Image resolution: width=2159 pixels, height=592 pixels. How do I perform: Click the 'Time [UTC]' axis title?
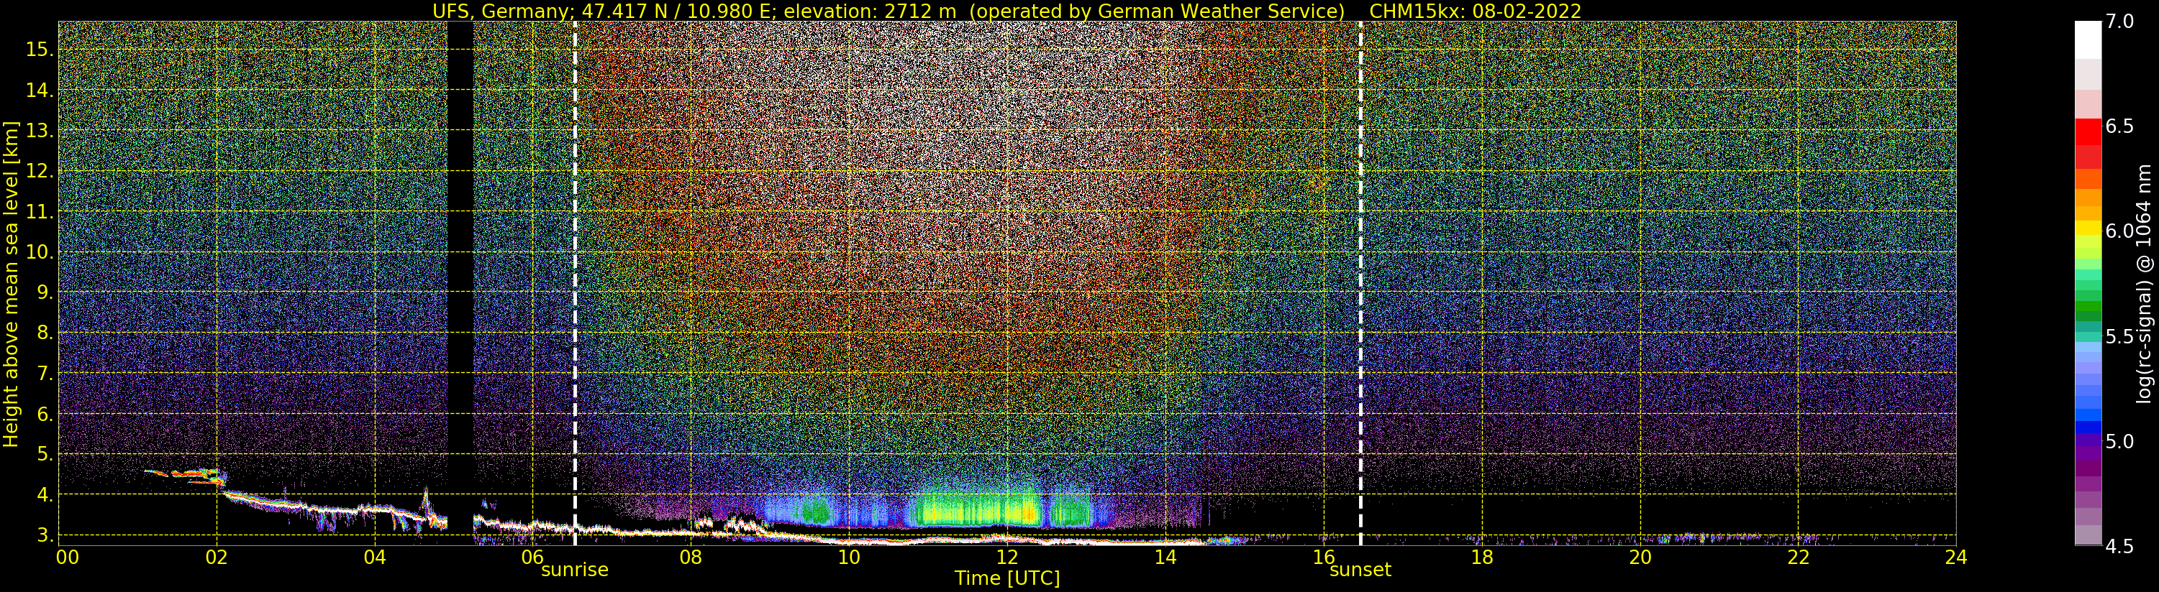tap(1006, 578)
